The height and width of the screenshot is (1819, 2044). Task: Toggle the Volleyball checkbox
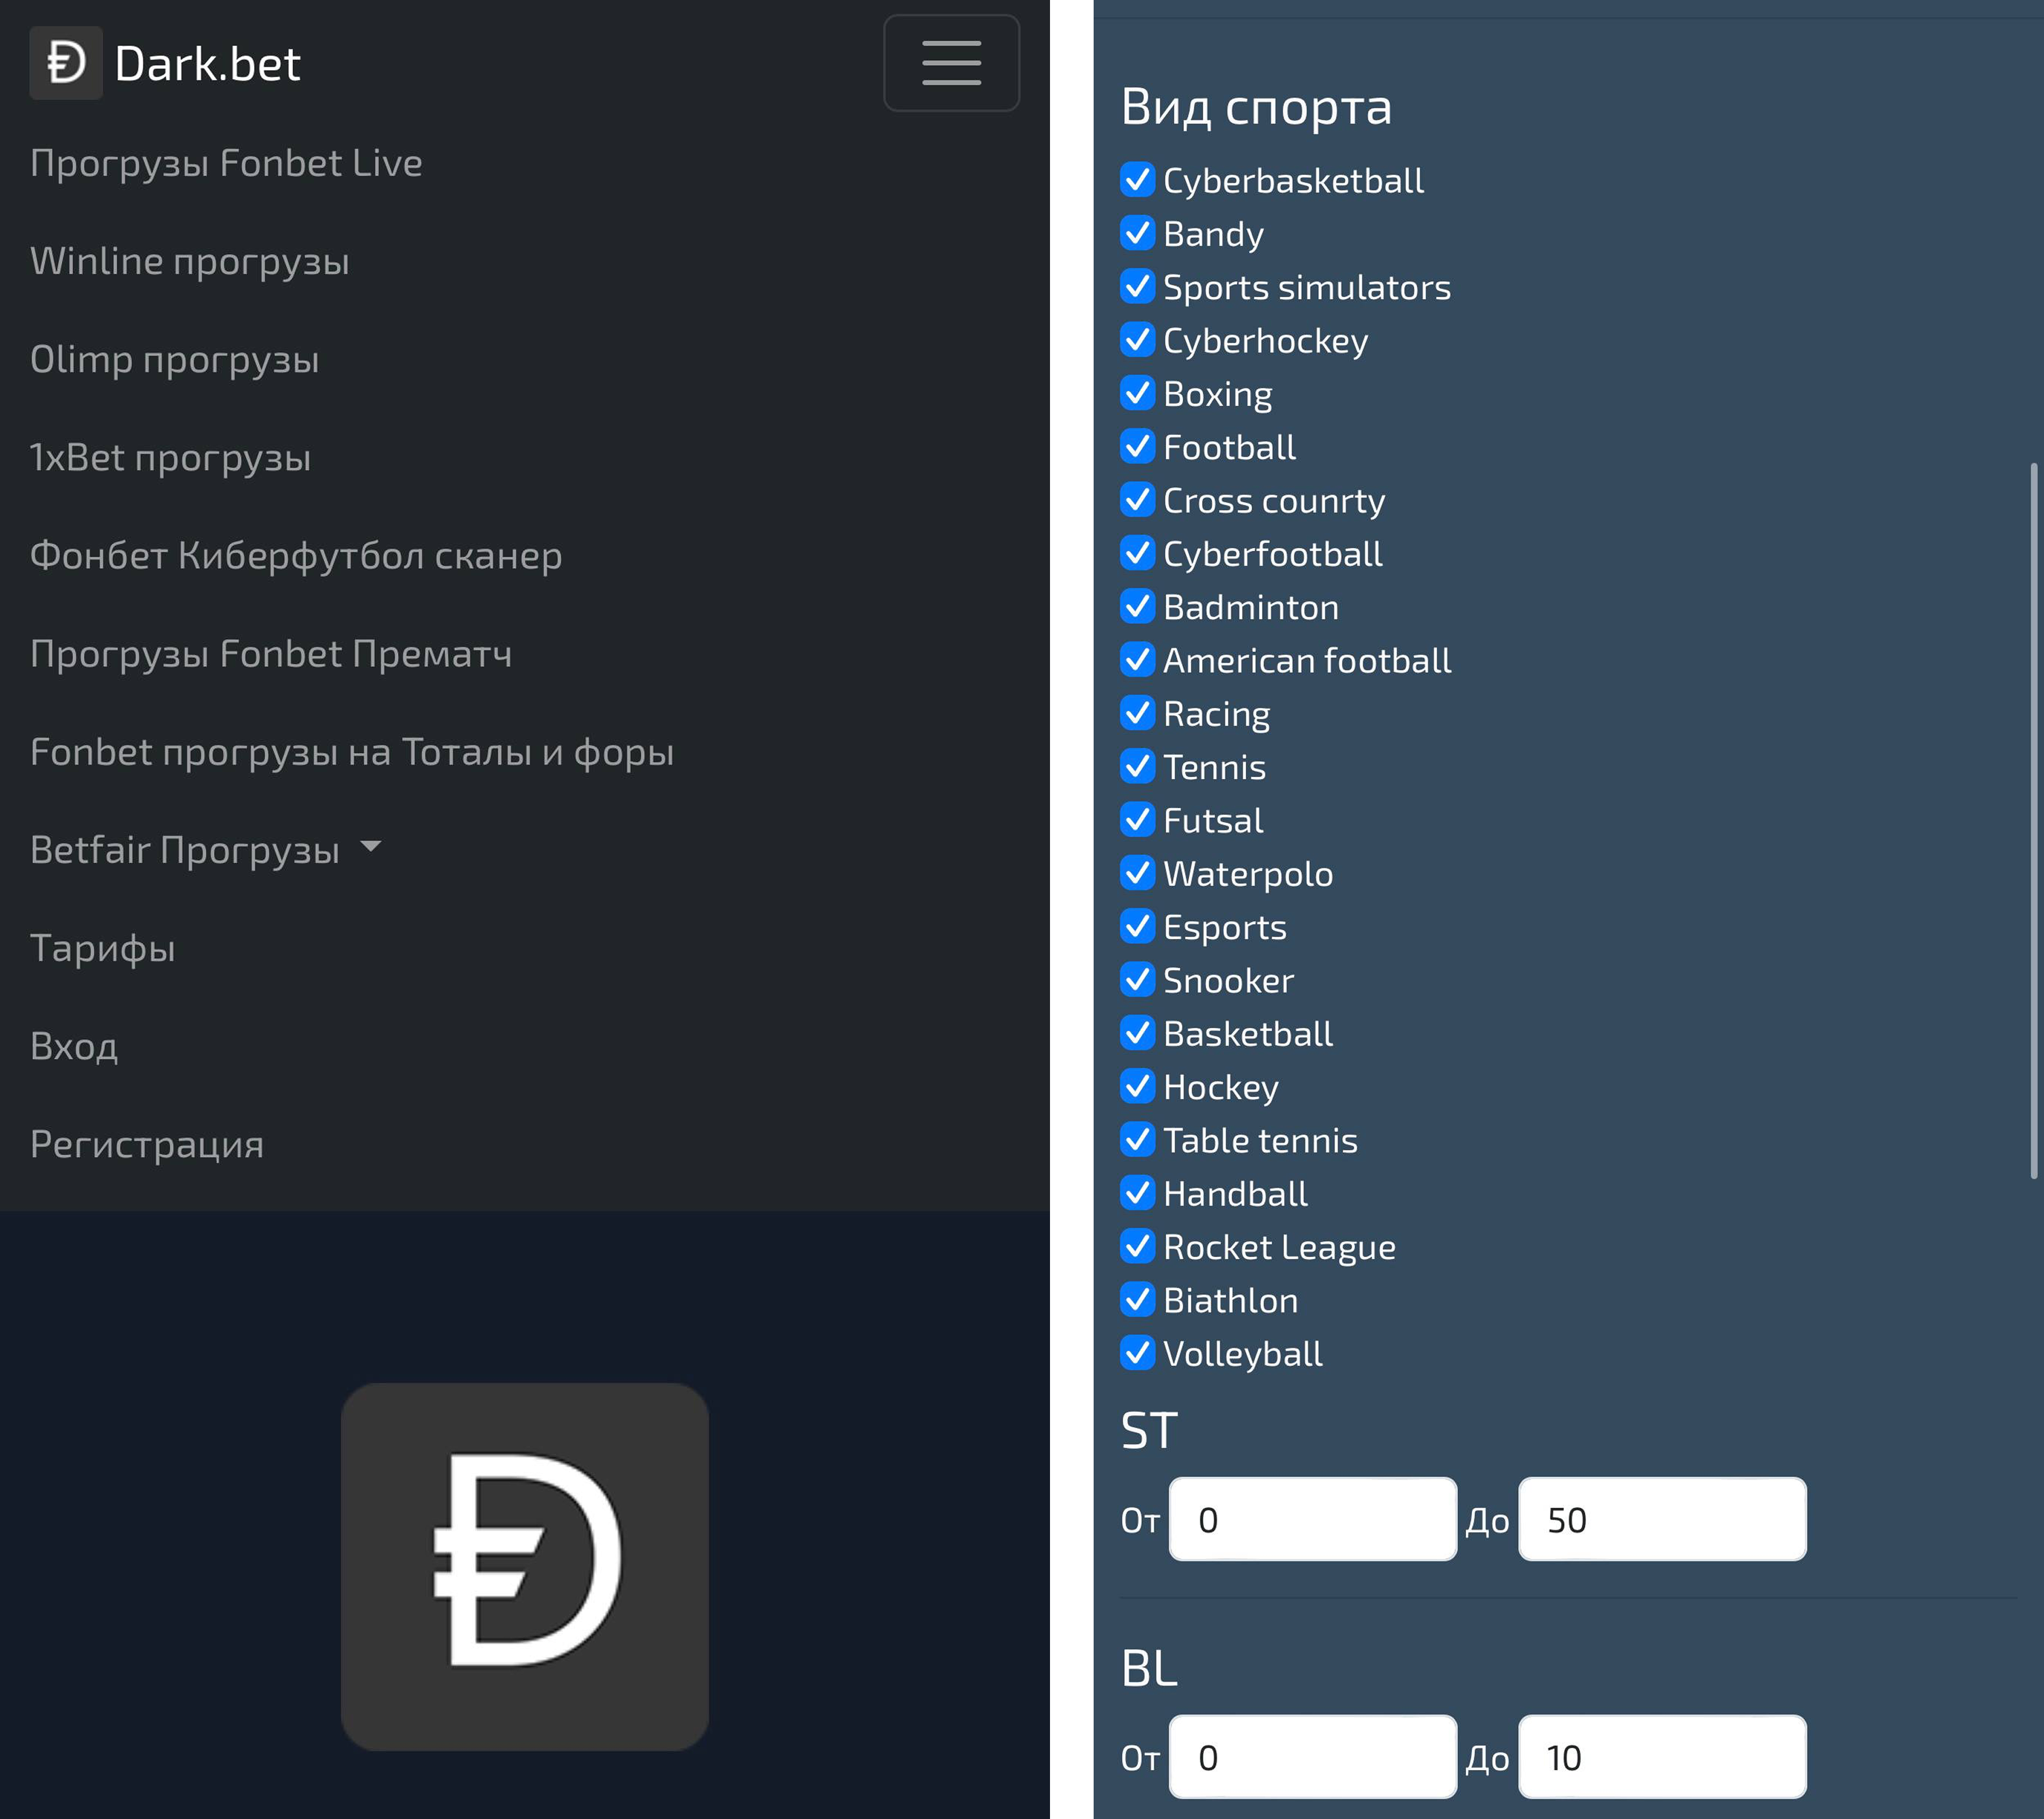click(1137, 1353)
